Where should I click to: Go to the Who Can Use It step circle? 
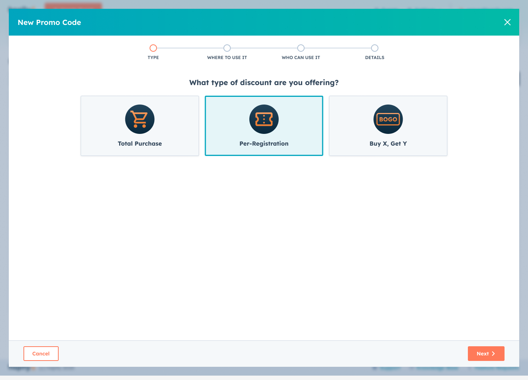click(x=301, y=48)
